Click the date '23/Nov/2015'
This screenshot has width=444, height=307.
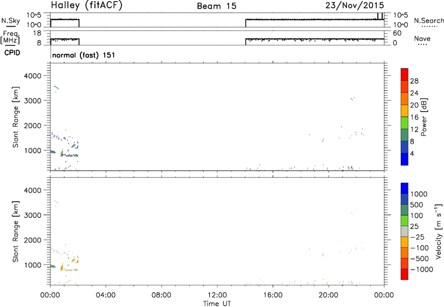click(x=355, y=5)
